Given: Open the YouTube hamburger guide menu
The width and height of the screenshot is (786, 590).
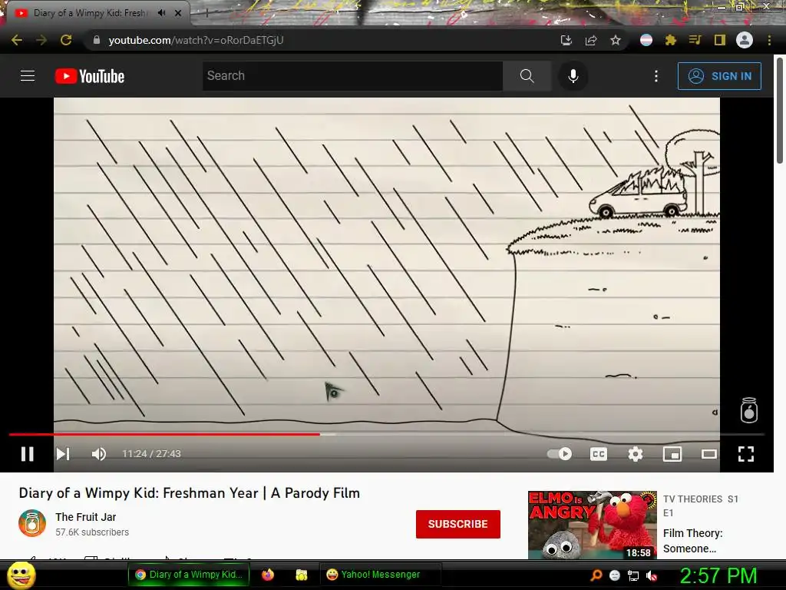Looking at the screenshot, I should 28,76.
